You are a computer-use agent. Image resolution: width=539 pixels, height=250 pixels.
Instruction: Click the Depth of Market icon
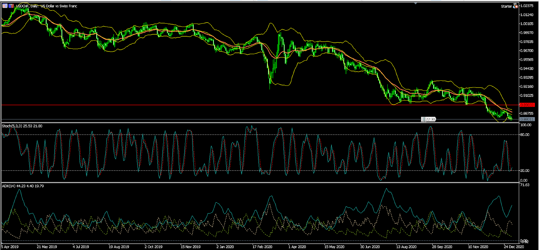[x=11, y=6]
